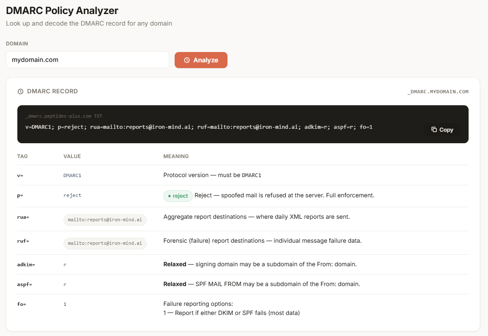Click the ruf= tag cell

coord(23,241)
